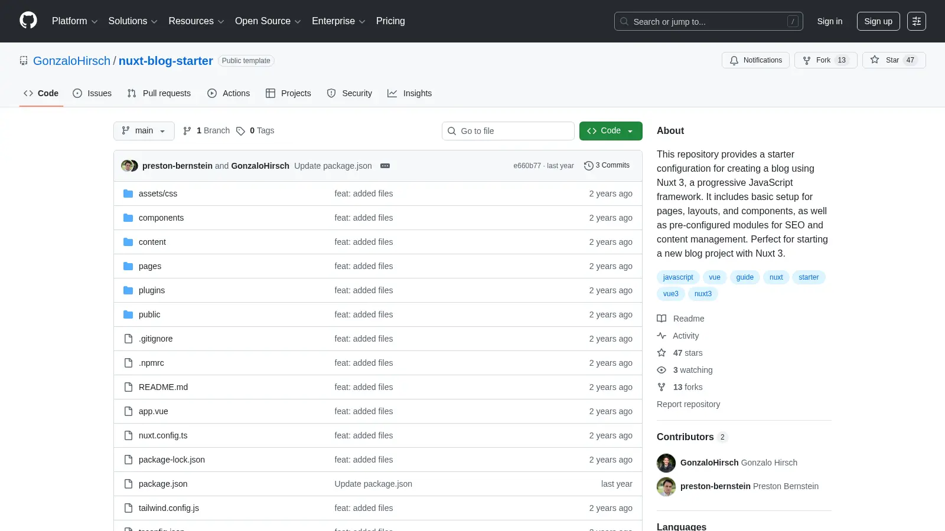Focus the Go to file input
Screen dimensions: 945x531
coord(508,131)
